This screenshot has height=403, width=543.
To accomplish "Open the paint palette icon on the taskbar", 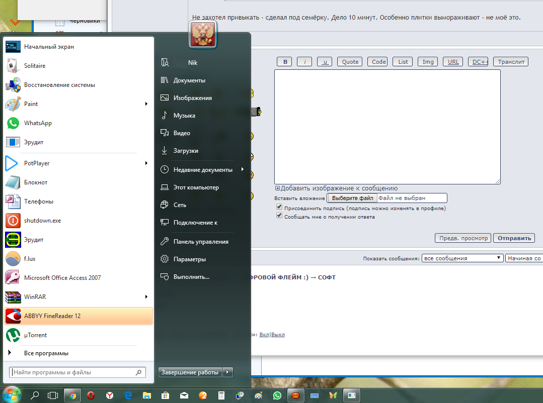I will click(x=258, y=395).
